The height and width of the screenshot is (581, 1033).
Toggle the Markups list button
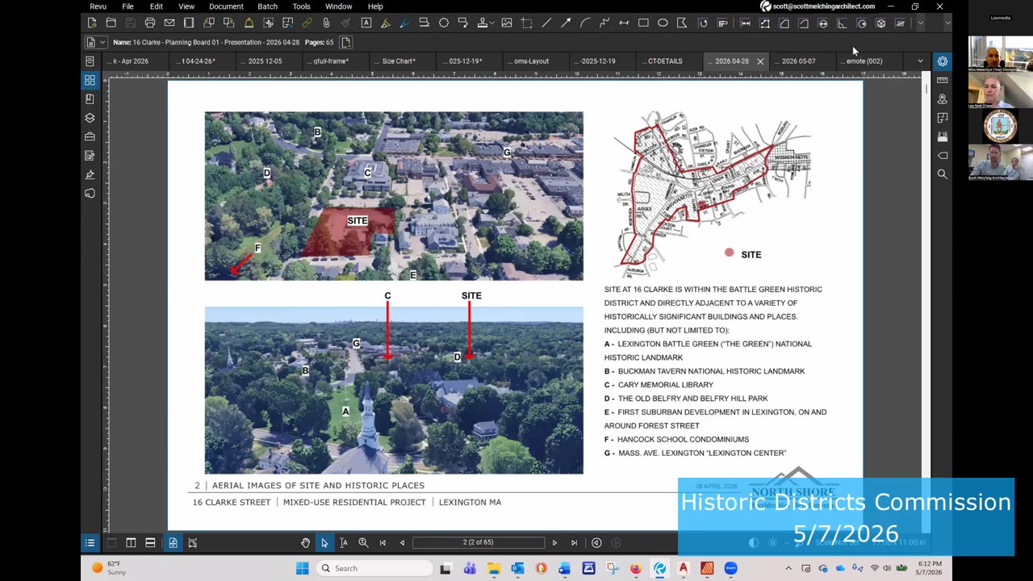point(90,543)
